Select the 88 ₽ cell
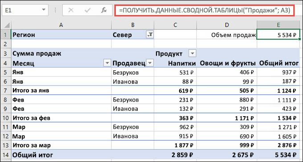303x162 pixels. point(175,81)
